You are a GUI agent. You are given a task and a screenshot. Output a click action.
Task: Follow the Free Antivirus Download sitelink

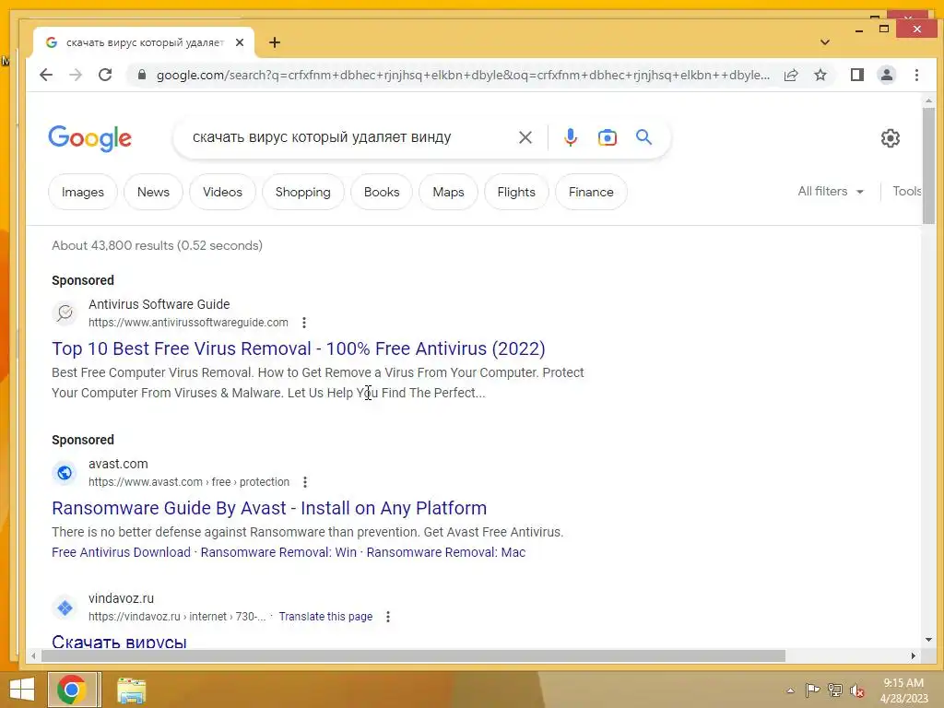click(121, 552)
